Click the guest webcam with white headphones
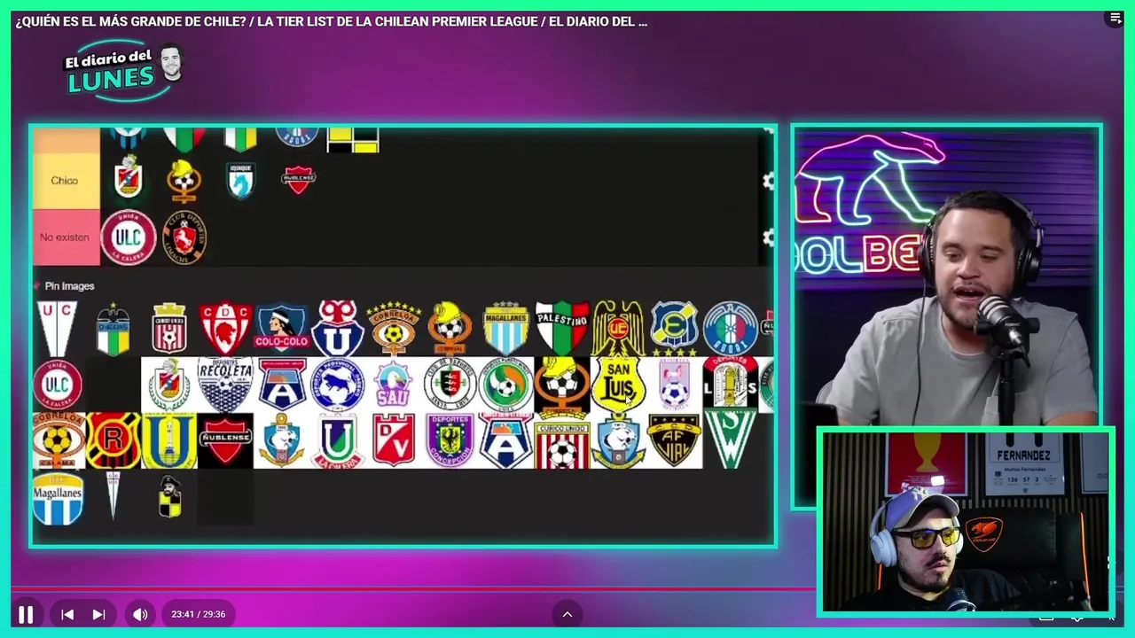Image resolution: width=1135 pixels, height=638 pixels. (x=965, y=521)
